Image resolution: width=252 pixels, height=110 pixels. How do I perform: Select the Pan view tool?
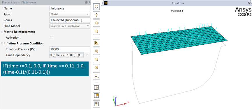[96, 15]
